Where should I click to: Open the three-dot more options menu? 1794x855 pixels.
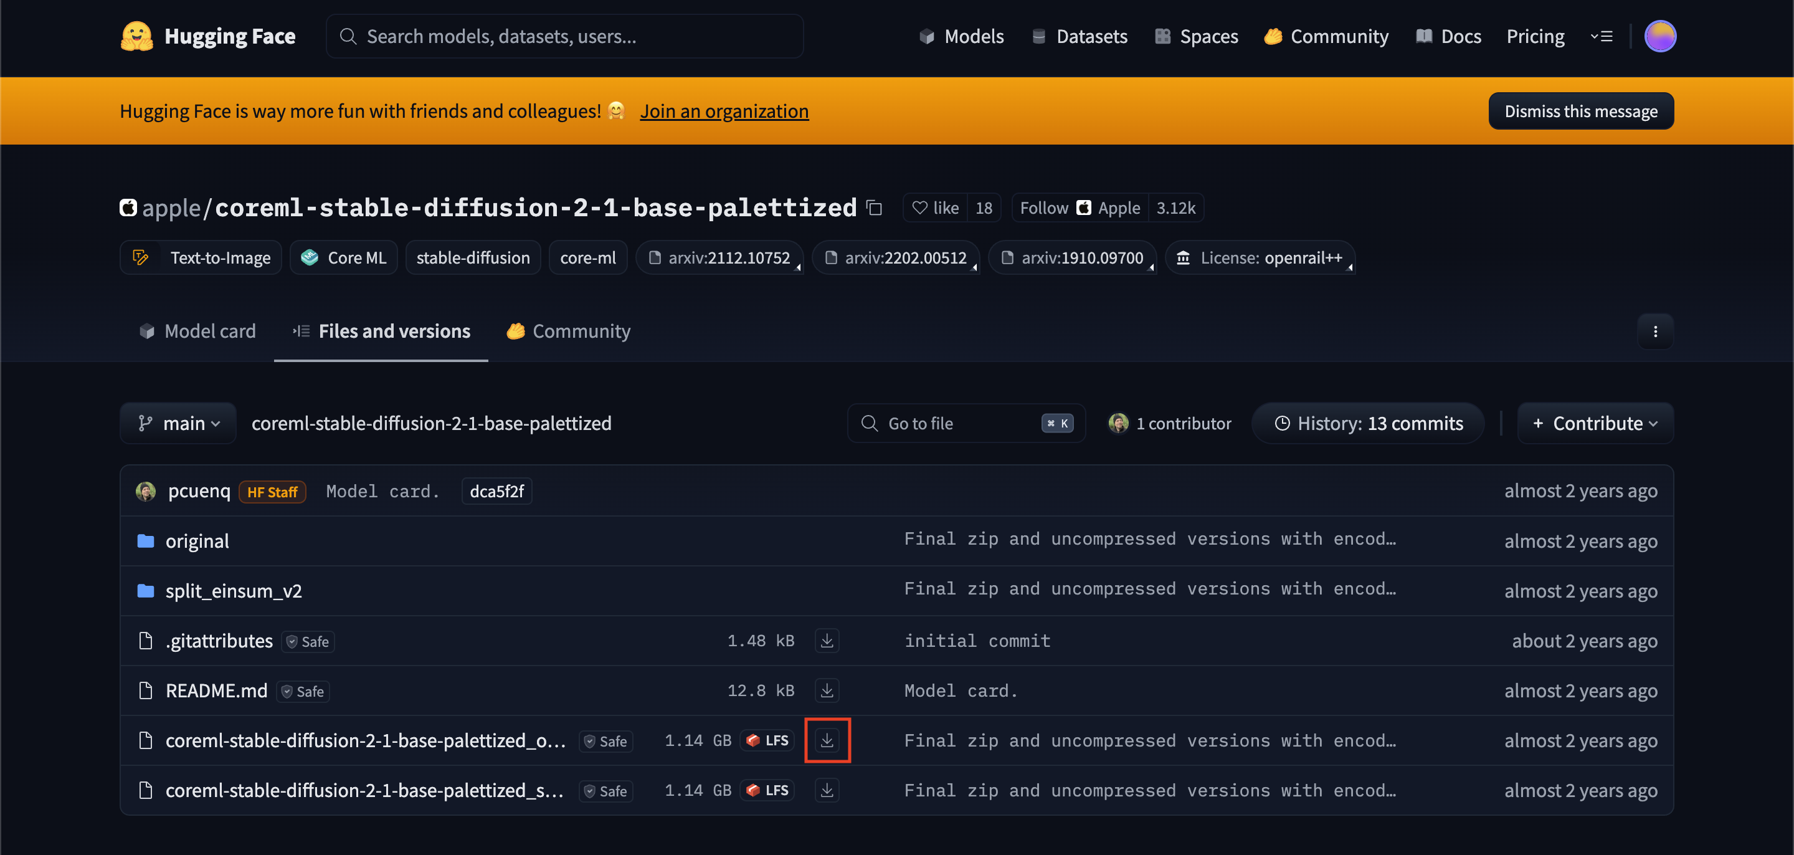(1654, 331)
